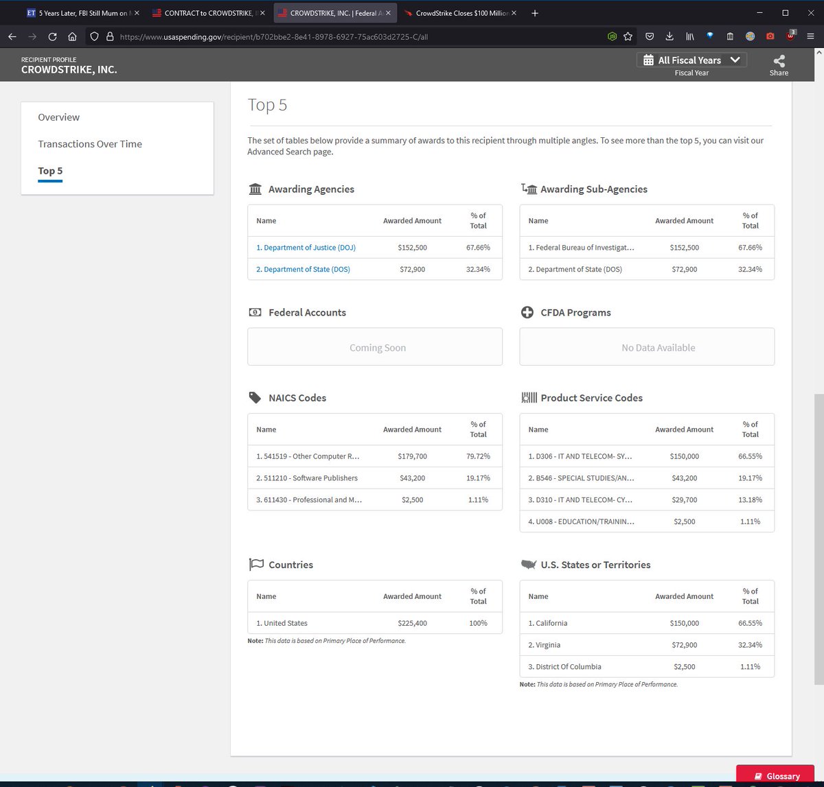
Task: Close the 5 Years Later FBI tab
Action: click(137, 13)
